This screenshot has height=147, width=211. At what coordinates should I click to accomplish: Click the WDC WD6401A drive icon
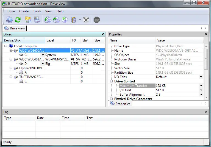pos(16,59)
